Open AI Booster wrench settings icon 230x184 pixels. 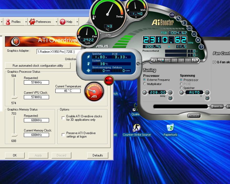click(x=179, y=18)
